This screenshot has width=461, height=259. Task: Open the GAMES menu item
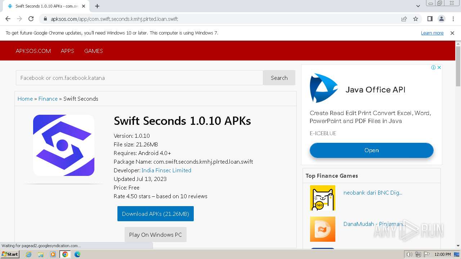click(x=94, y=51)
